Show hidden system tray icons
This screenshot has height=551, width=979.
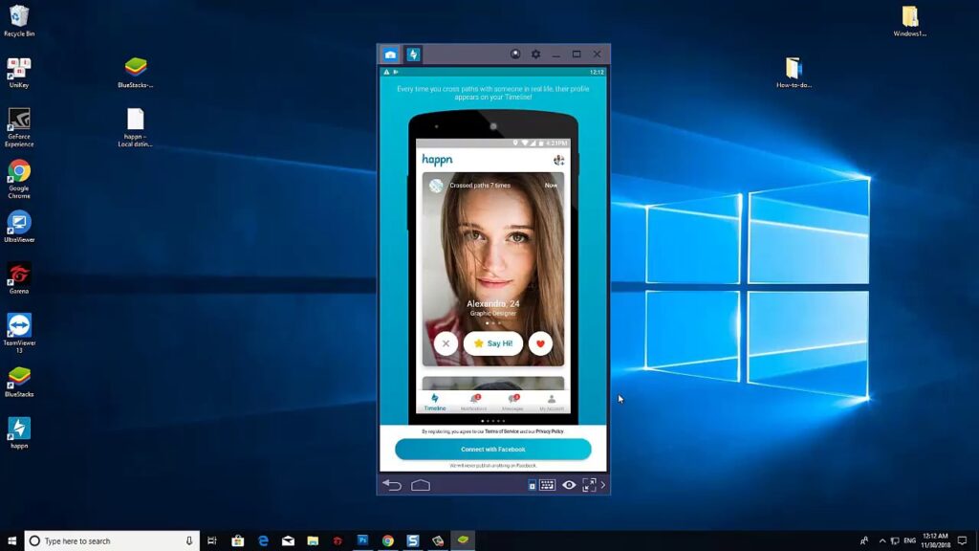[x=882, y=541]
